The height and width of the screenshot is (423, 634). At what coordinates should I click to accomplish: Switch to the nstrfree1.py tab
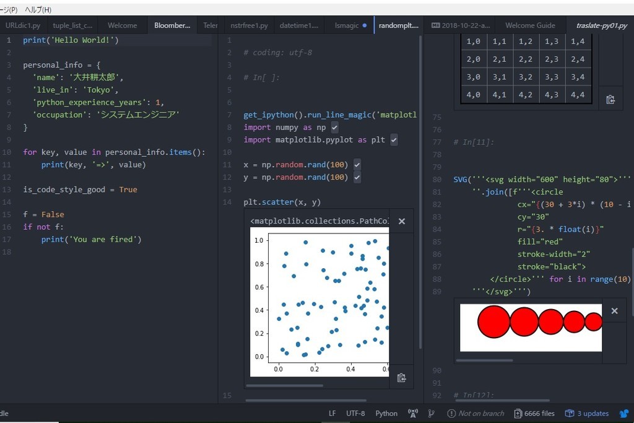click(x=249, y=25)
